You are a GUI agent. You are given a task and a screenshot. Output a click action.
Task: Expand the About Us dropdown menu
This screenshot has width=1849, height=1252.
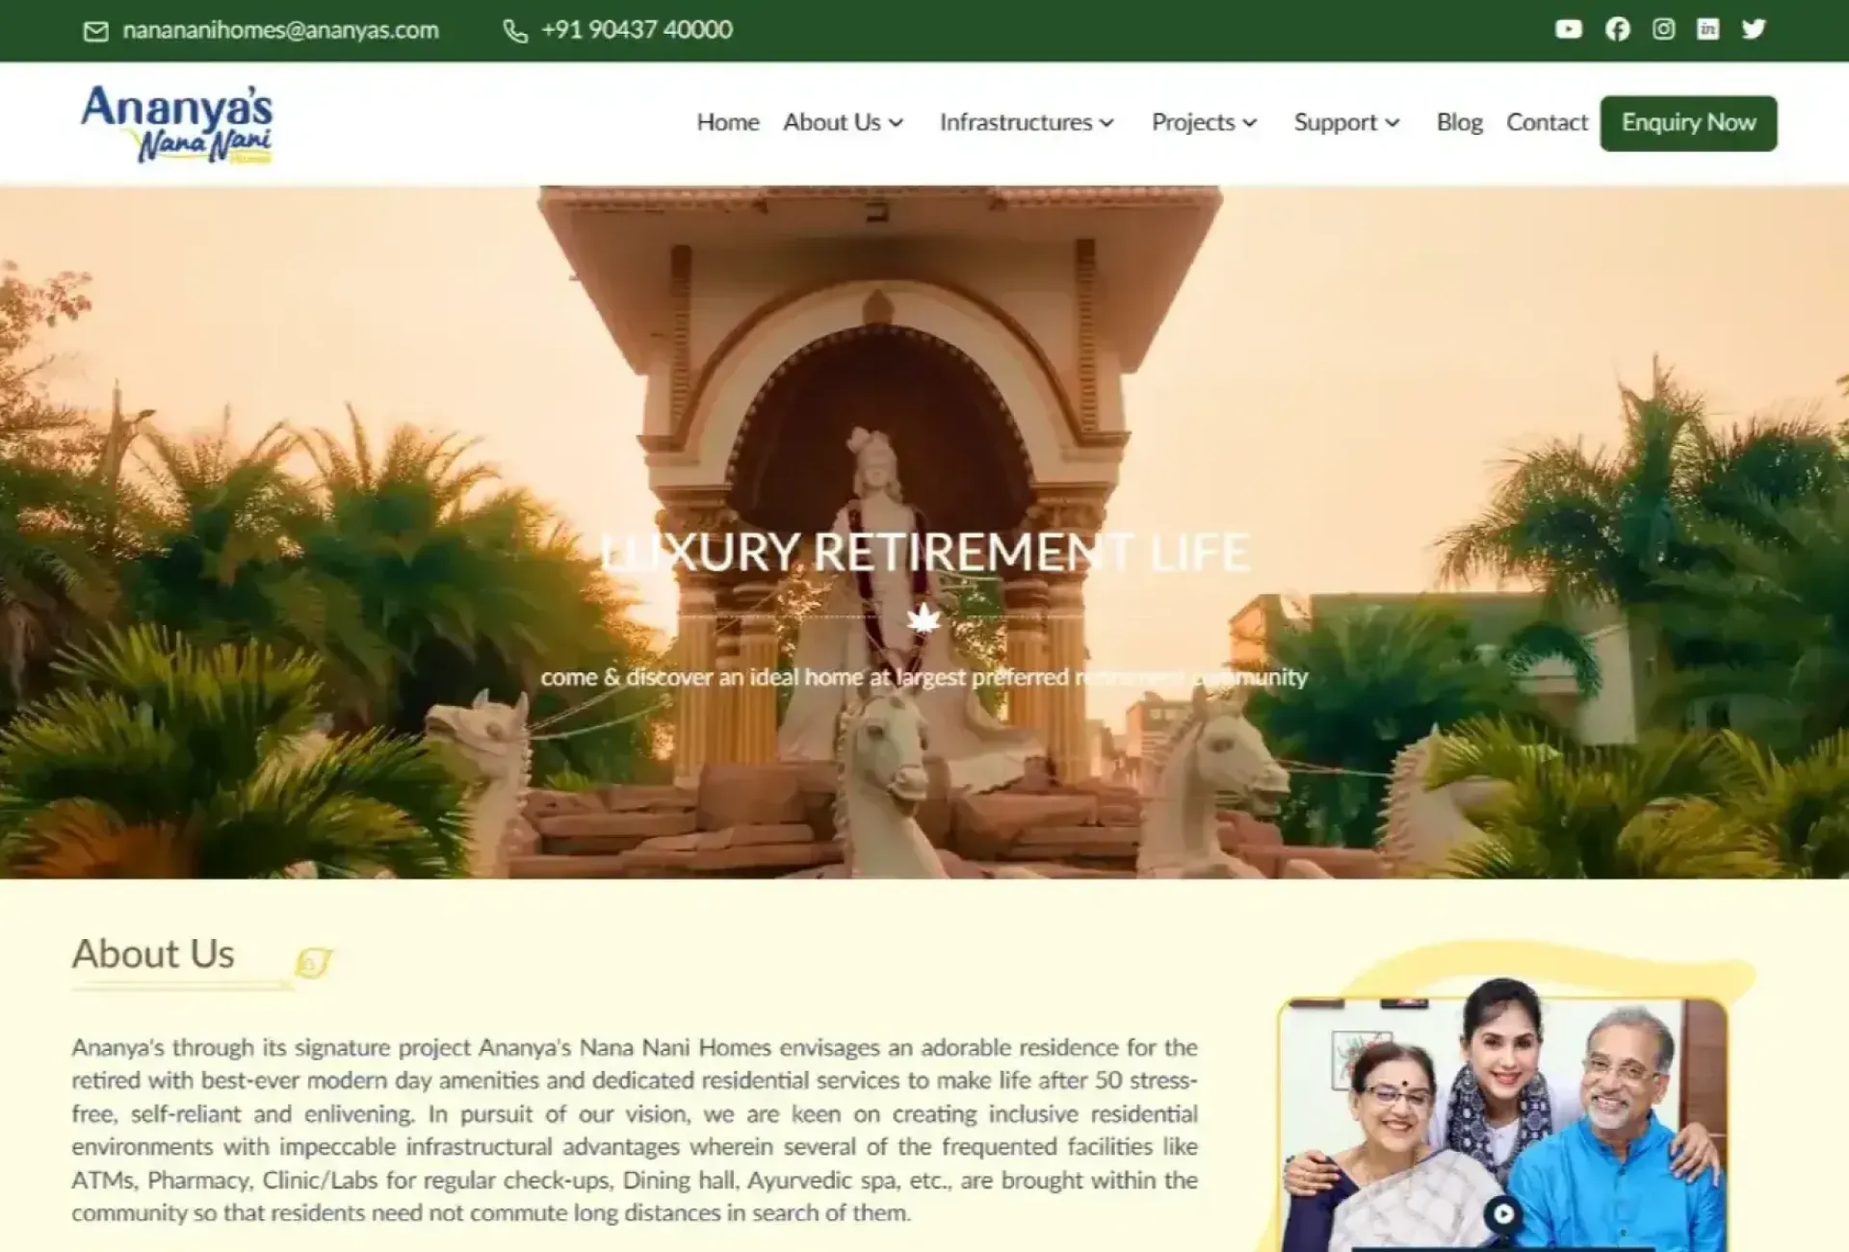843,123
